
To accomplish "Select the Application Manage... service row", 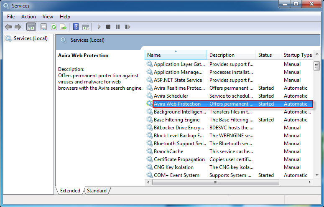I will 230,72.
